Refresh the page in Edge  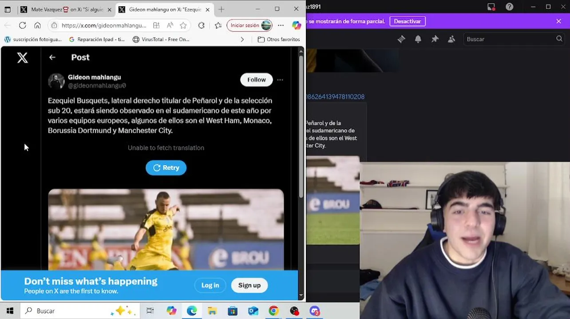[x=23, y=25]
